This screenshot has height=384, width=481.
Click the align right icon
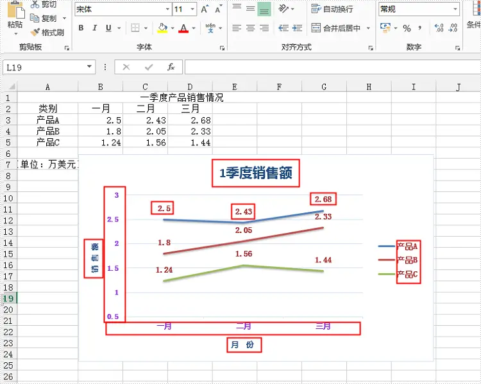(x=264, y=28)
